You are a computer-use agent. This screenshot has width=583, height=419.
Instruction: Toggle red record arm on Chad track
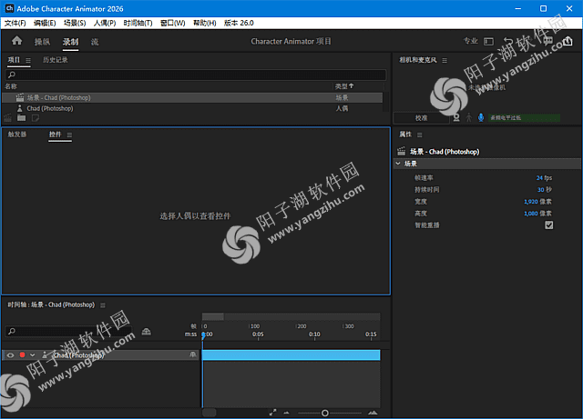tap(22, 354)
